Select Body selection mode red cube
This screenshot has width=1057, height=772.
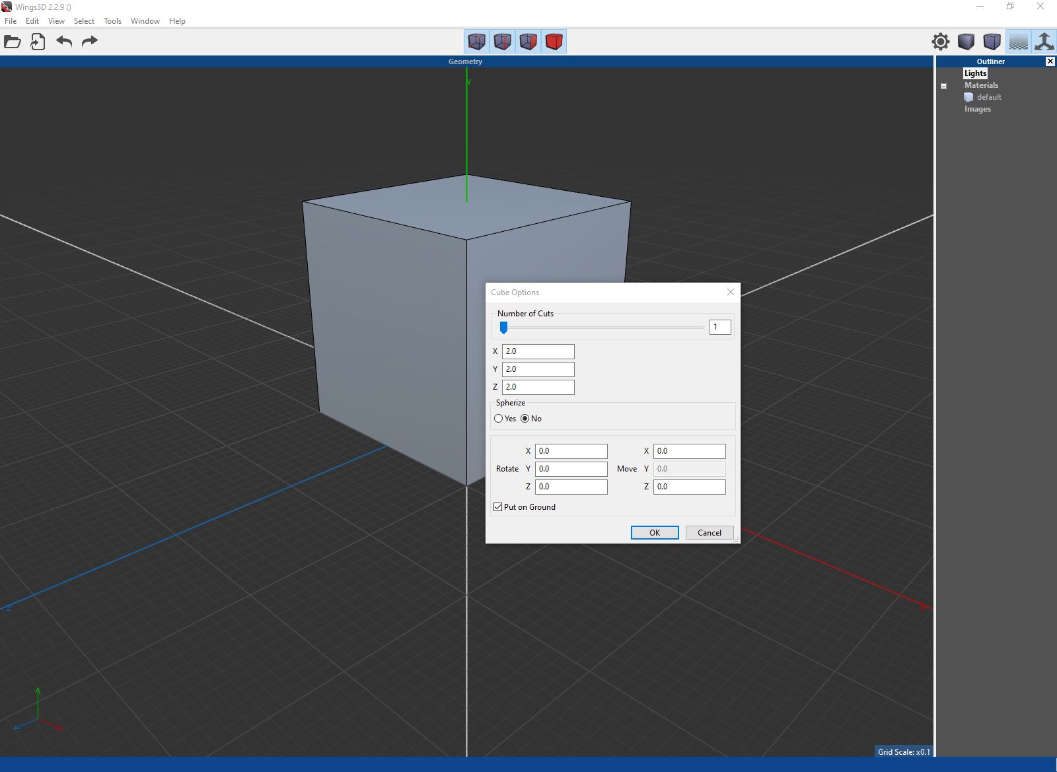[554, 42]
